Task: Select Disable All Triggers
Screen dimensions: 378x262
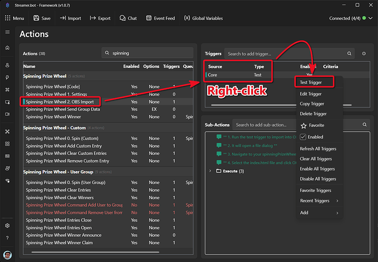Action: coord(318,179)
